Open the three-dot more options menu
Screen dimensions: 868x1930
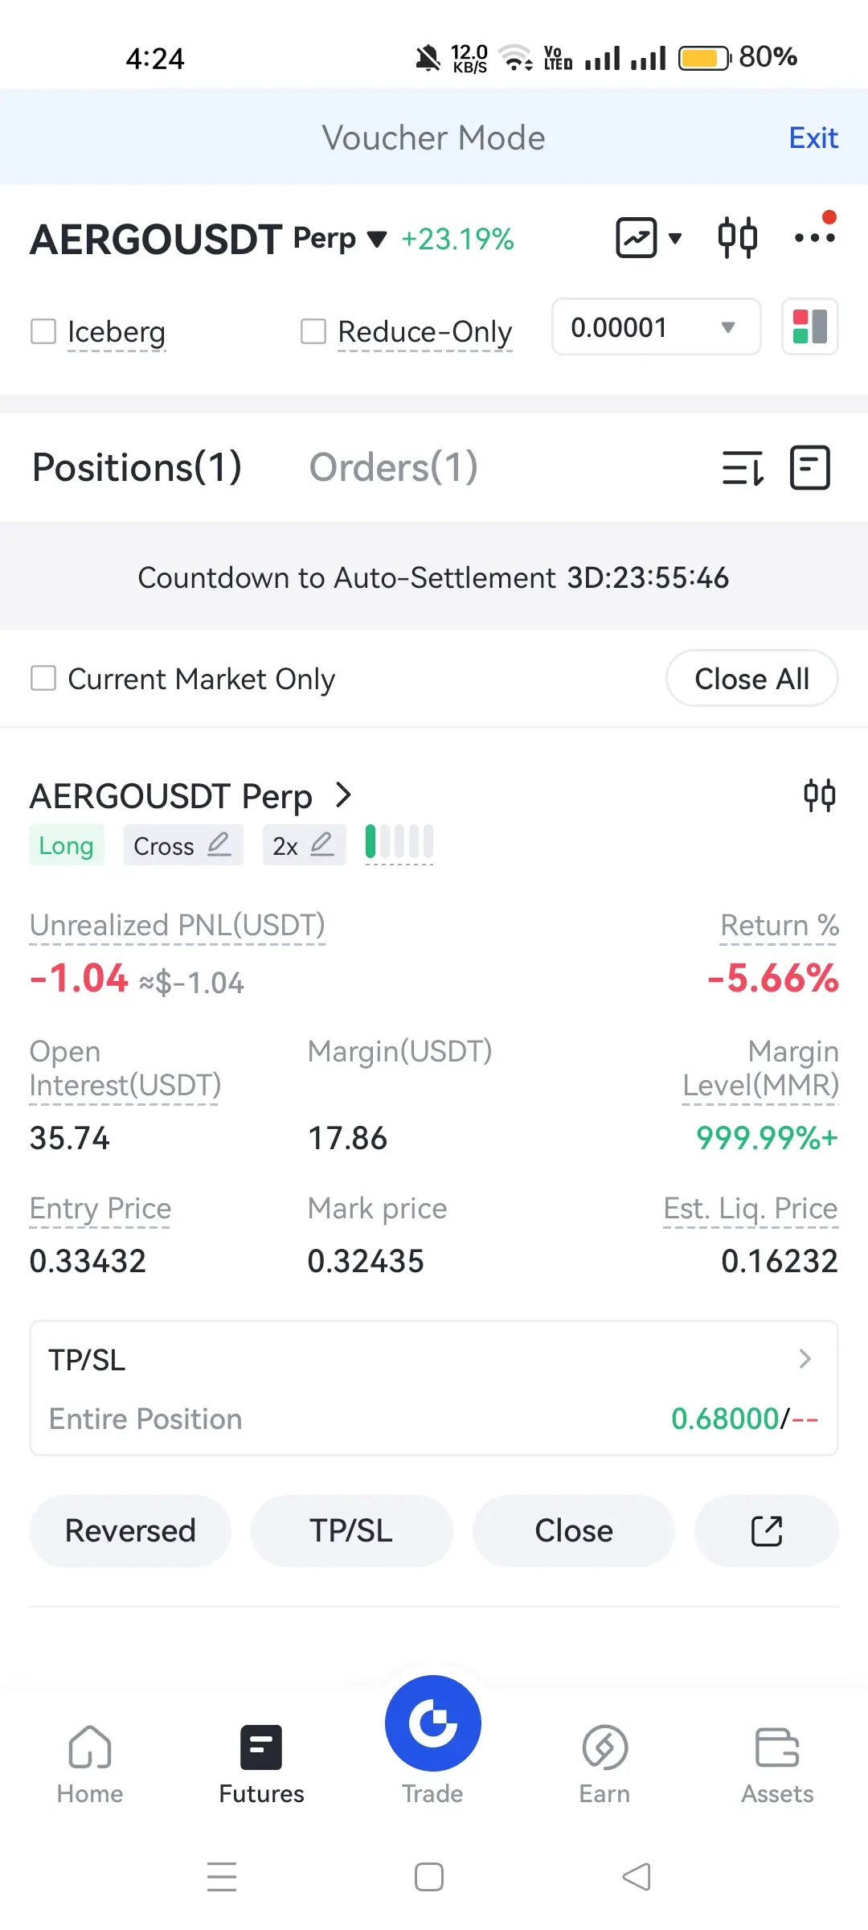[x=814, y=236]
